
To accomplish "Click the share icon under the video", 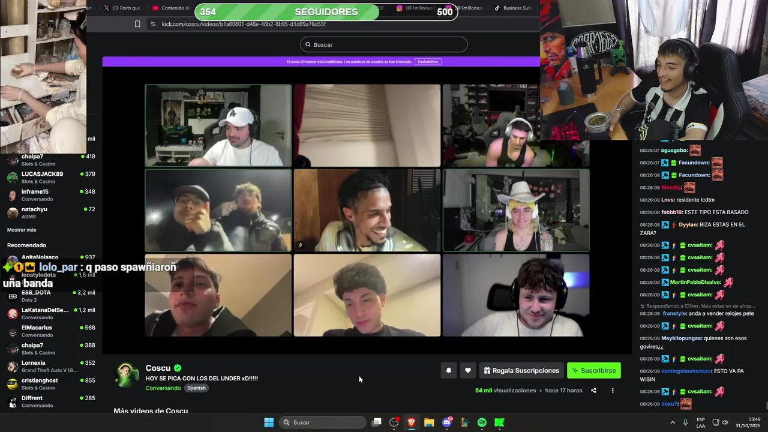I will [593, 391].
